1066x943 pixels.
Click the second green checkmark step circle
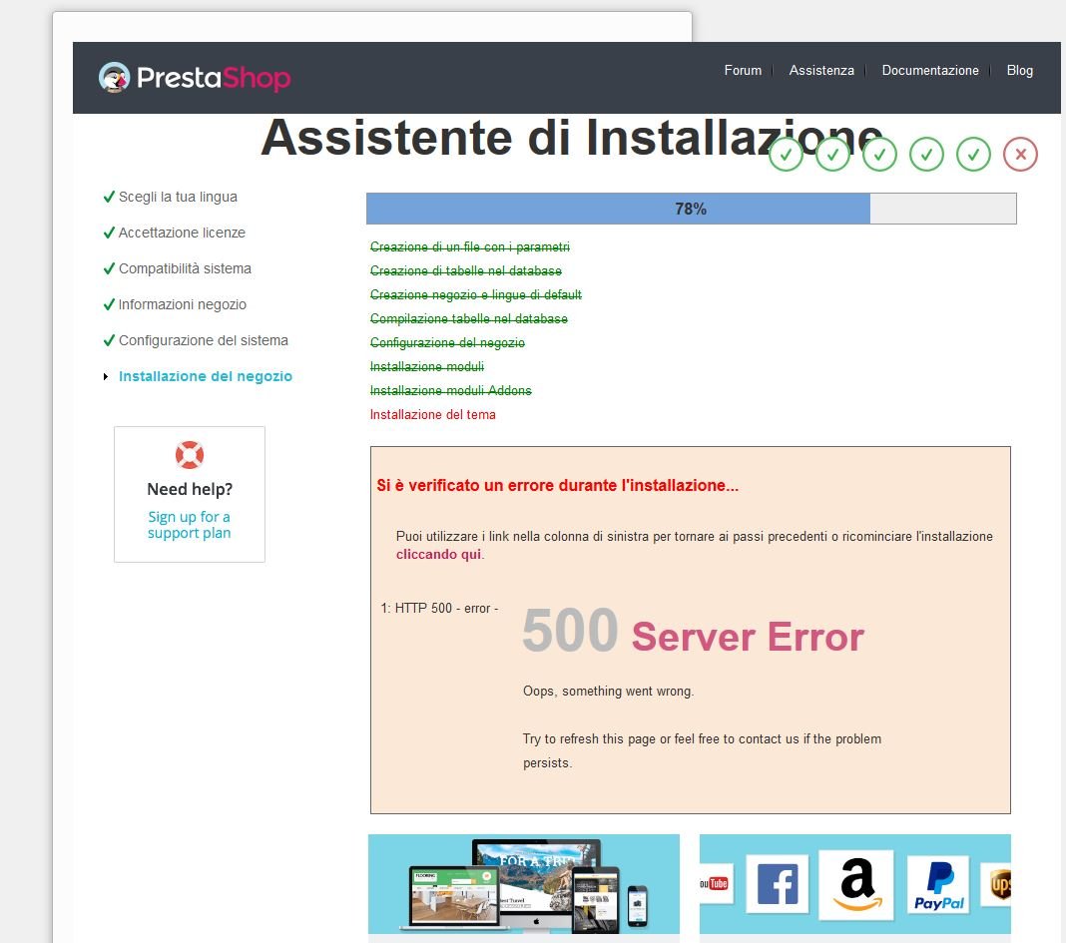(832, 155)
